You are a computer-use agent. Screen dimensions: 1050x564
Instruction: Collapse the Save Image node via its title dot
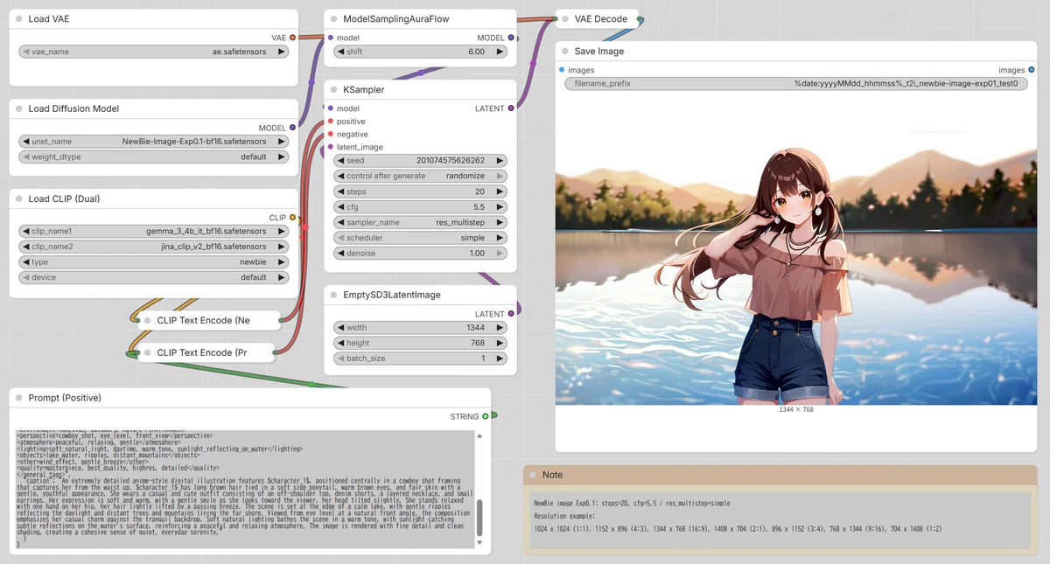pos(564,52)
